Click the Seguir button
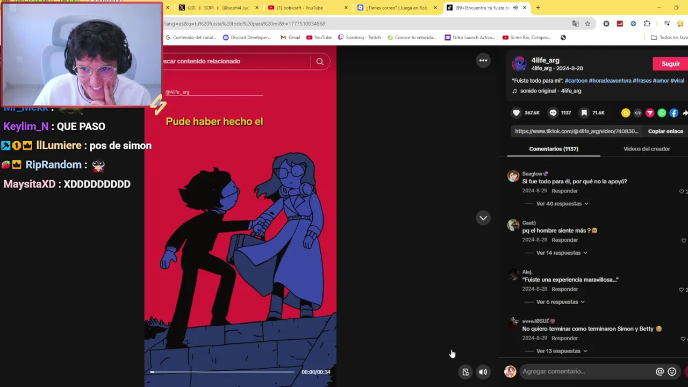Screen dimensions: 688x387 click(670, 64)
